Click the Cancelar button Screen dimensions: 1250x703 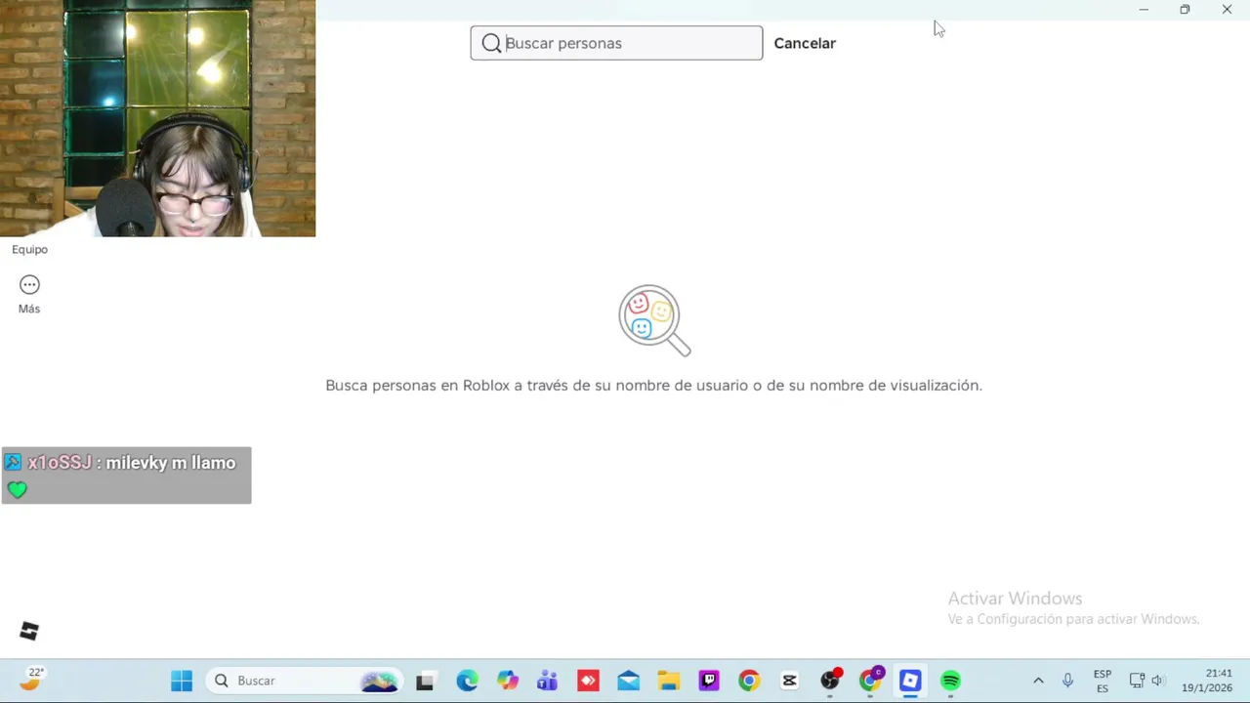pyautogui.click(x=805, y=43)
